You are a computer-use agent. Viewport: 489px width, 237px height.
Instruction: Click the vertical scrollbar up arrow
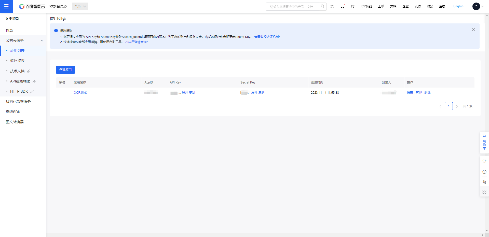point(487,15)
